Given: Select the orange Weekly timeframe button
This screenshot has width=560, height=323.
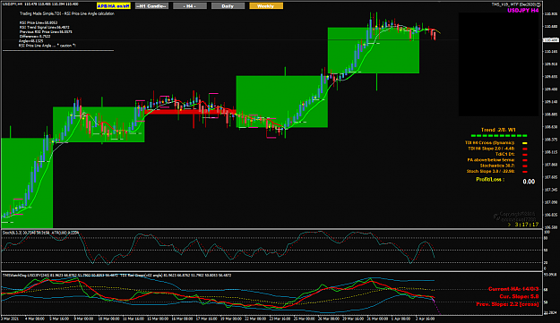Looking at the screenshot, I should coord(266,6).
